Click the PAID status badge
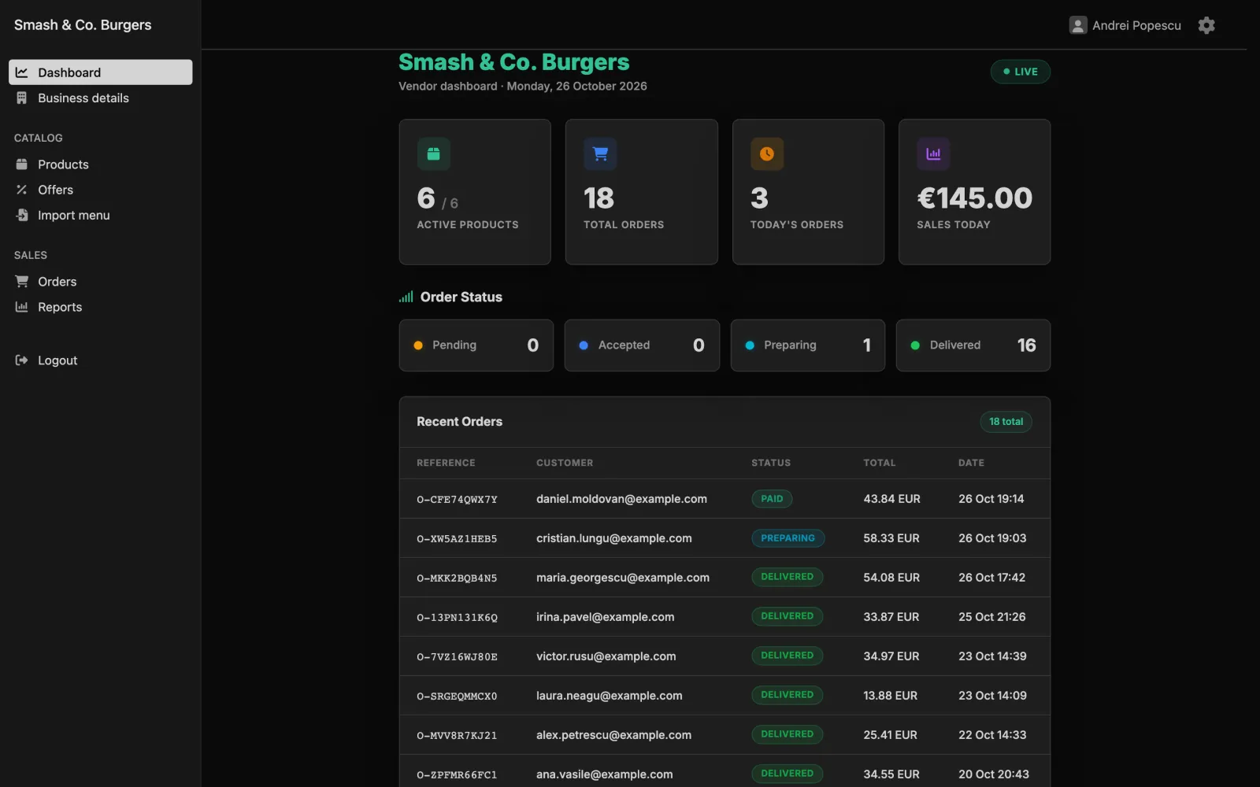This screenshot has height=787, width=1260. (772, 499)
